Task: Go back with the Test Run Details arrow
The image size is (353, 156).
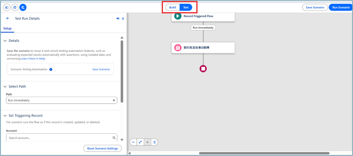Action: (x=8, y=19)
